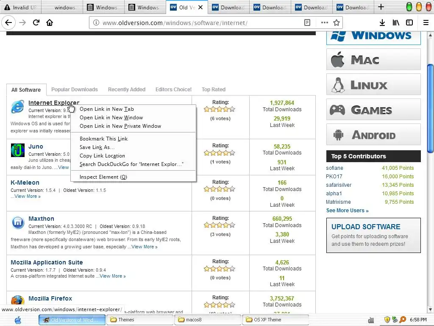Open the Recently Added tab

click(126, 90)
